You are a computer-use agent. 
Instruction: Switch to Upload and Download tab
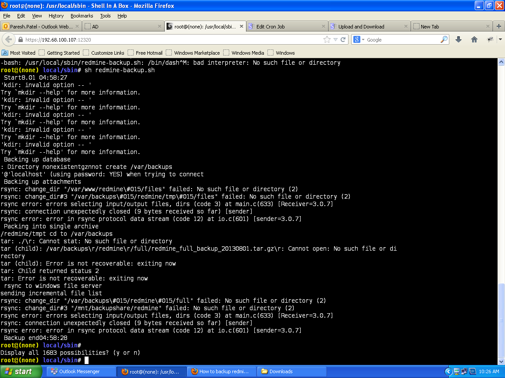[361, 26]
